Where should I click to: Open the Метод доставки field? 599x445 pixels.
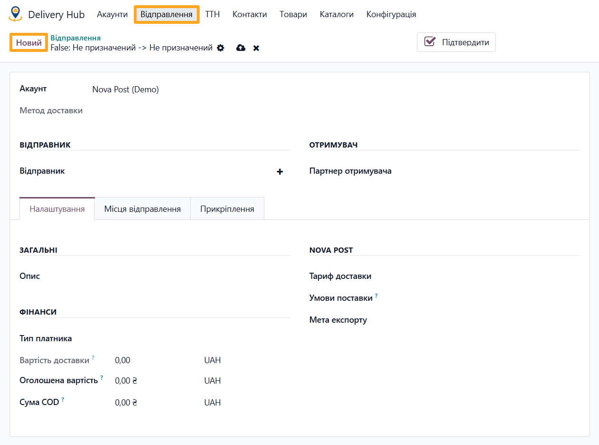coord(190,111)
